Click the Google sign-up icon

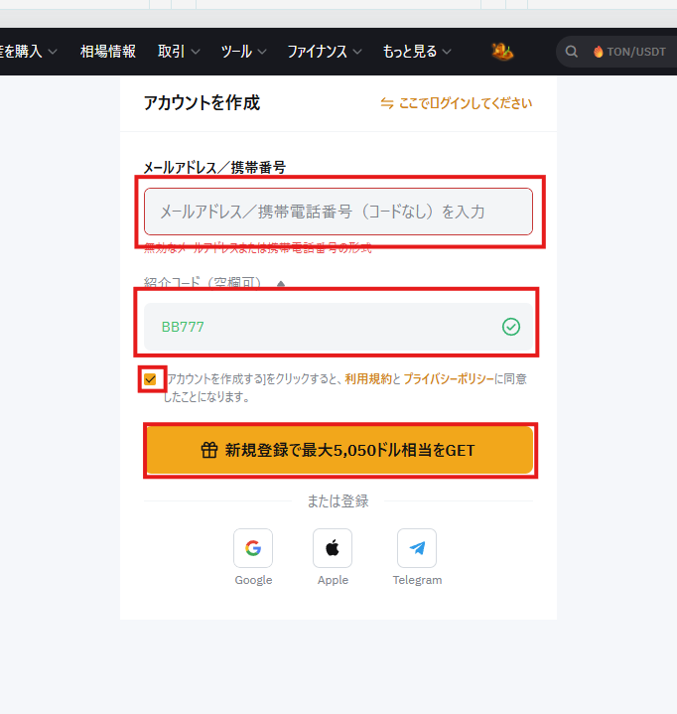click(253, 548)
